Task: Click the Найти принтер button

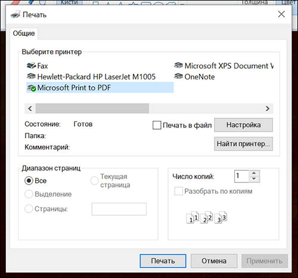Action: (x=243, y=143)
